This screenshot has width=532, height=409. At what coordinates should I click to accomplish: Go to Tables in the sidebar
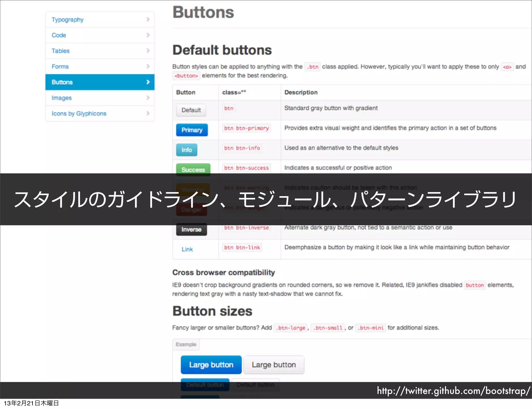click(100, 51)
